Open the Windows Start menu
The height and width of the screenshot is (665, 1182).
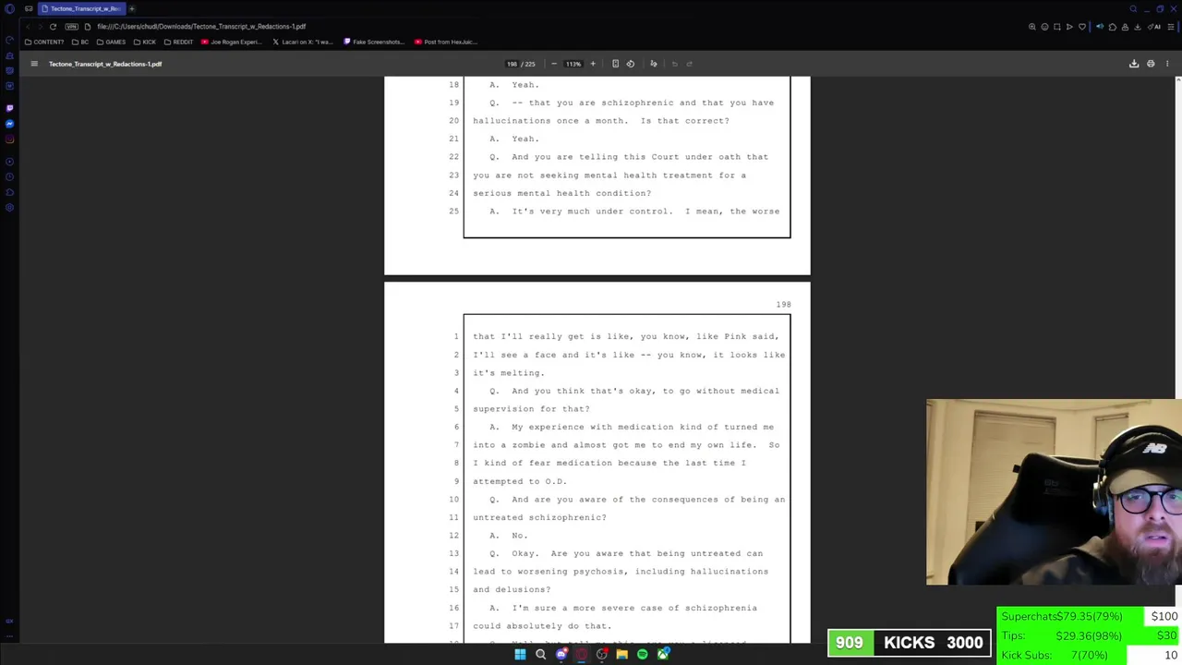tap(520, 654)
